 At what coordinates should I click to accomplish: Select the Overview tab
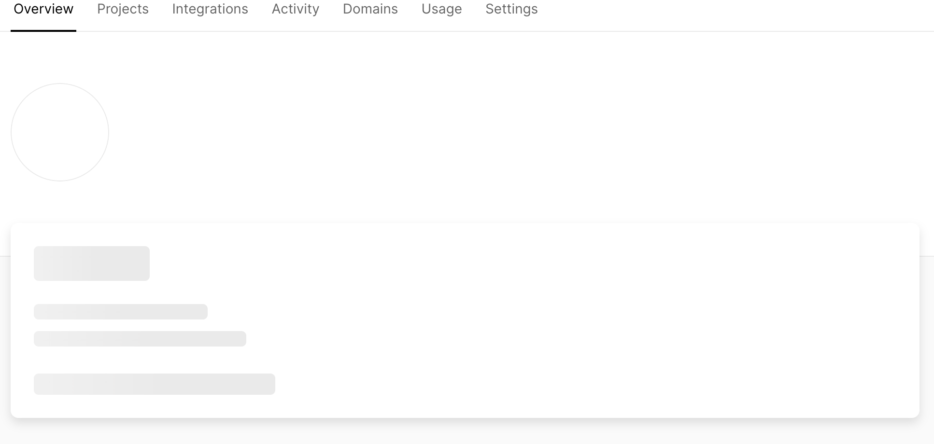click(42, 9)
